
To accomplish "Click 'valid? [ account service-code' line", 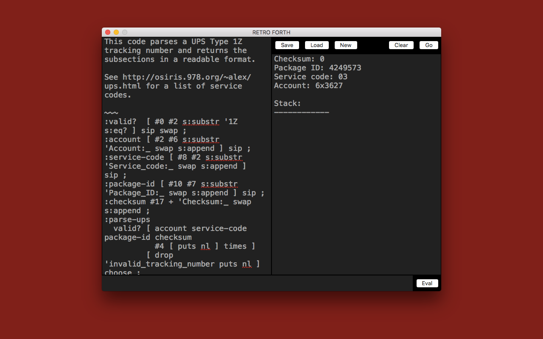I will tap(180, 228).
